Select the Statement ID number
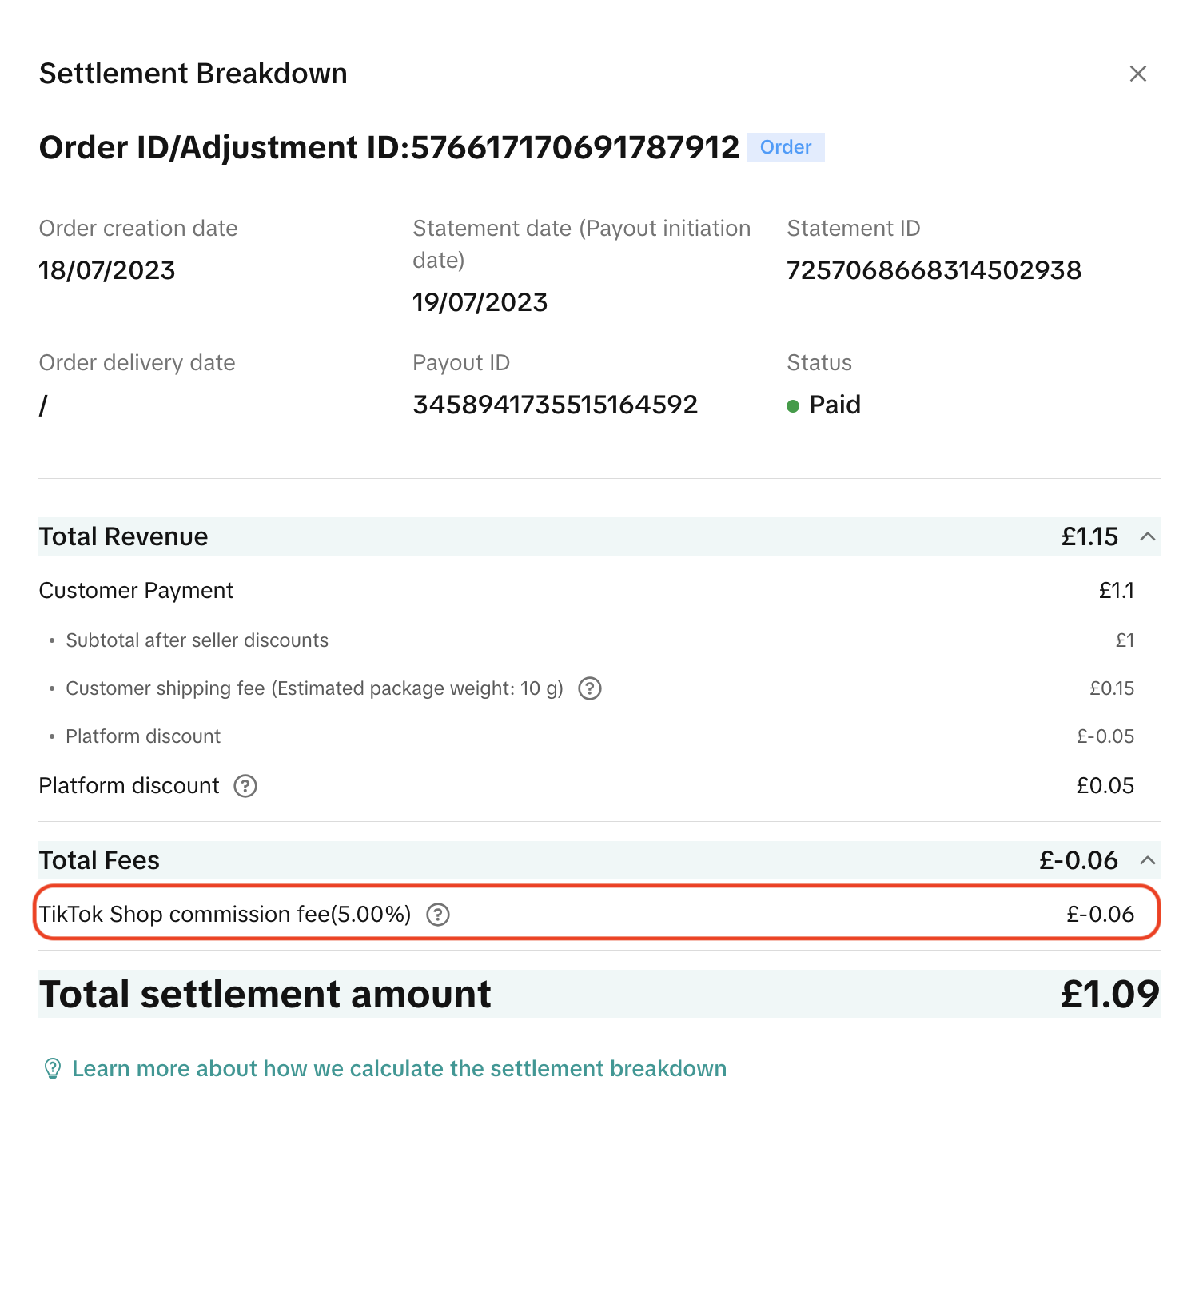The height and width of the screenshot is (1300, 1199). point(934,270)
